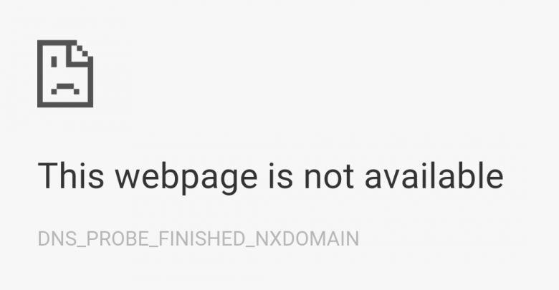
Task: Click the letter 'T' beginning the heading
Action: (47, 175)
